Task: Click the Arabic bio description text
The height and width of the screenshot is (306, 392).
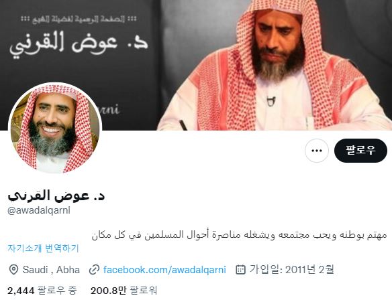Action: [x=239, y=235]
